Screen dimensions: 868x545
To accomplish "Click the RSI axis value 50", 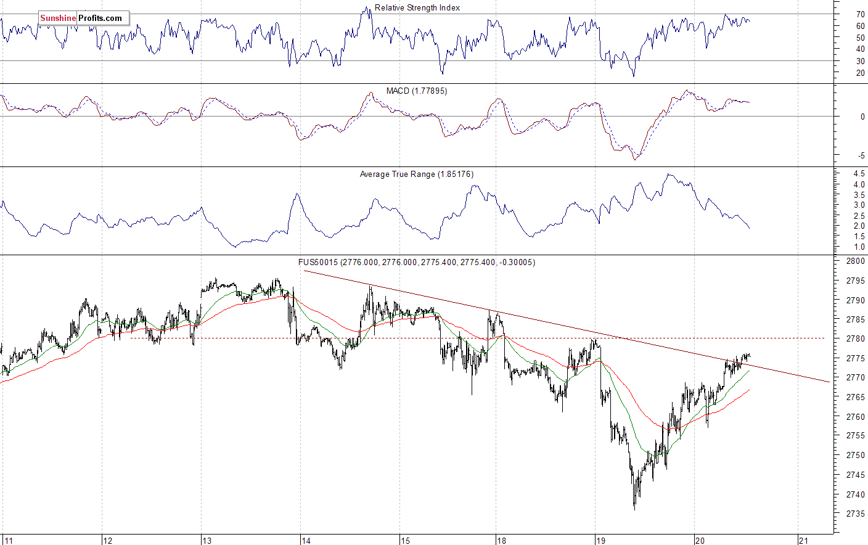I will [x=860, y=38].
